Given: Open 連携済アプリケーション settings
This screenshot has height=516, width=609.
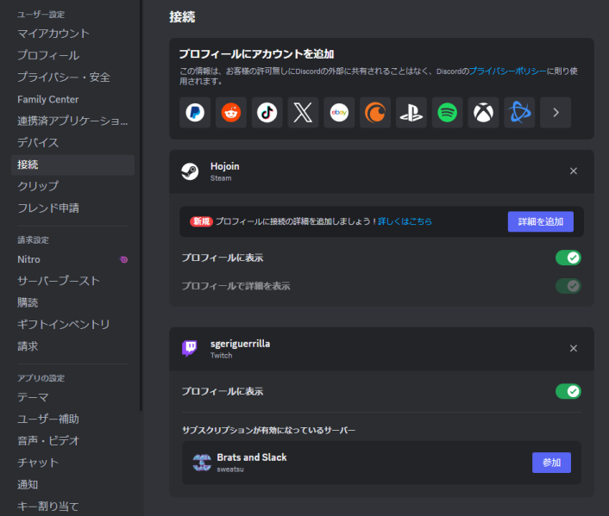Looking at the screenshot, I should pyautogui.click(x=72, y=121).
